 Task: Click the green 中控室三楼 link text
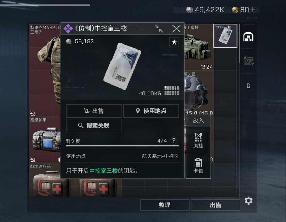[104, 171]
